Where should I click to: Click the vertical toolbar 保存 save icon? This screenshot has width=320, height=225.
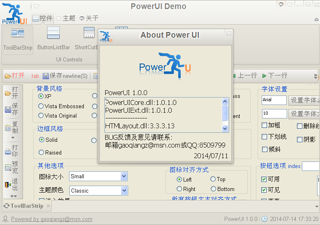click(x=8, y=109)
